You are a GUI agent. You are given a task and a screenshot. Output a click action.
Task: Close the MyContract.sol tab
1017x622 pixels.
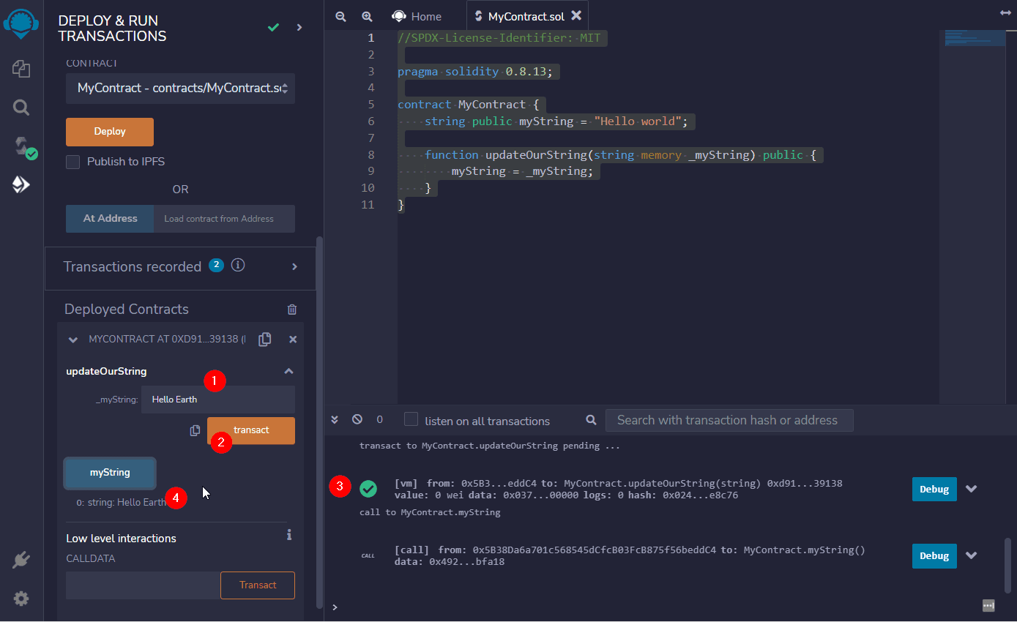pyautogui.click(x=576, y=15)
